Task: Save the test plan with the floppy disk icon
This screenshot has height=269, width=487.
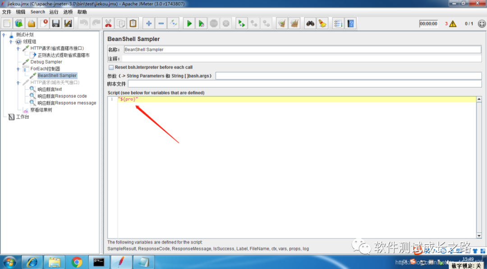Action: click(x=56, y=23)
